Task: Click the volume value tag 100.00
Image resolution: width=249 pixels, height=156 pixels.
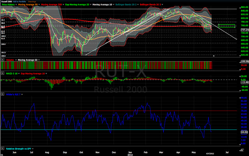Action: 245,62
